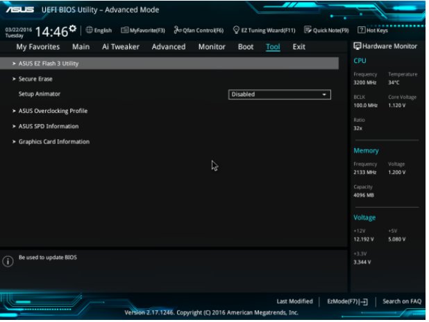Select the Monitor tab
This screenshot has height=322, width=429.
tap(212, 47)
